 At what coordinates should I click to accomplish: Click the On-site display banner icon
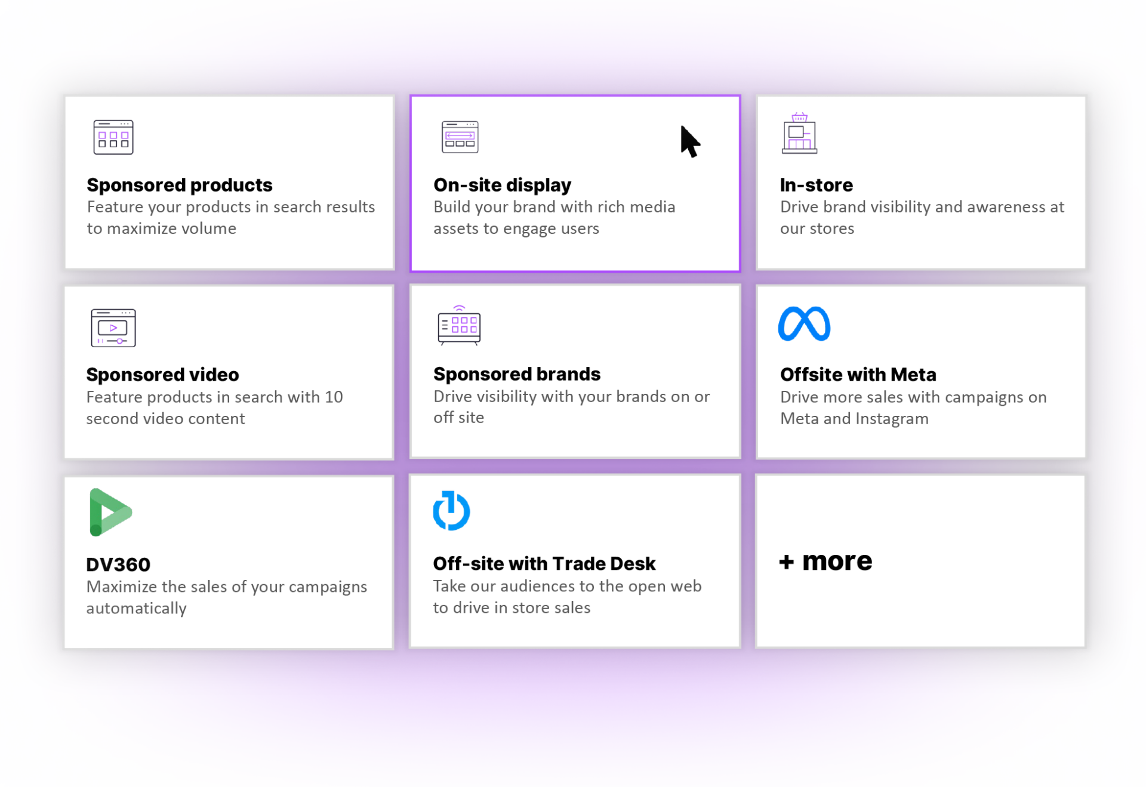point(460,137)
